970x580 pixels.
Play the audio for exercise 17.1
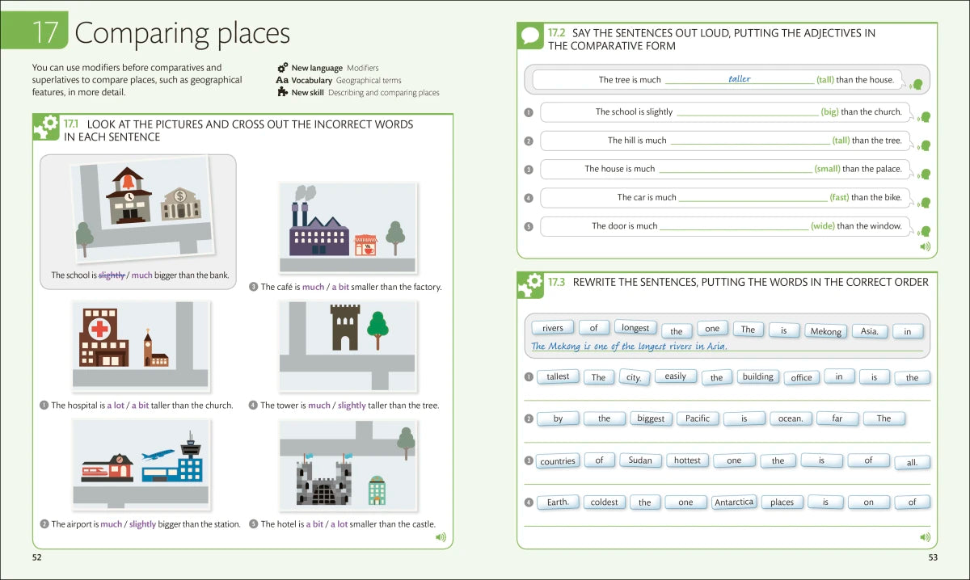pyautogui.click(x=441, y=537)
